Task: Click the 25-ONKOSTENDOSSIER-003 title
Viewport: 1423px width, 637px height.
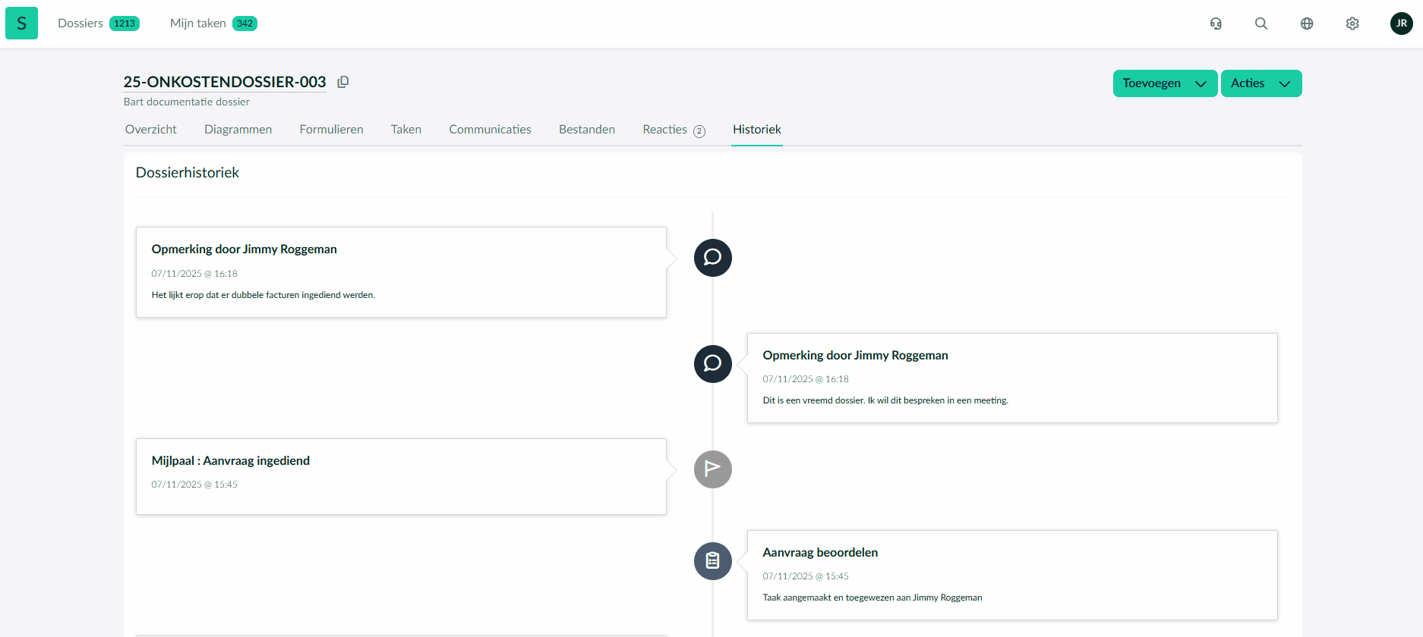Action: point(225,82)
